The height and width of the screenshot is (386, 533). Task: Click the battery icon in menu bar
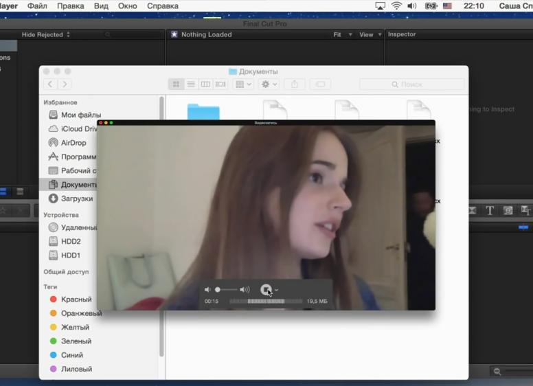point(431,5)
